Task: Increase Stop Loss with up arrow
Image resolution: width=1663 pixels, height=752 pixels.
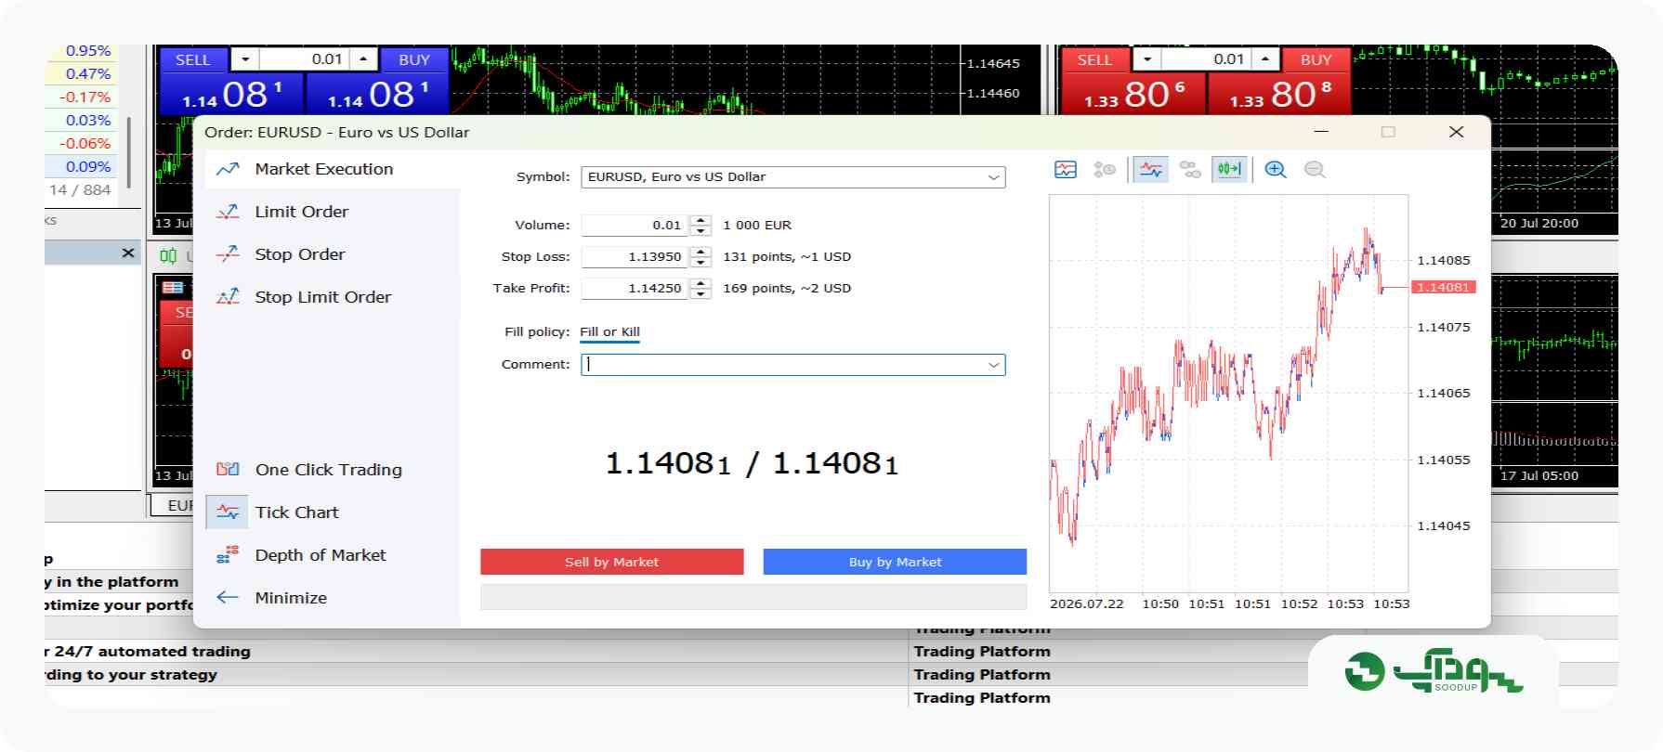Action: (x=701, y=253)
